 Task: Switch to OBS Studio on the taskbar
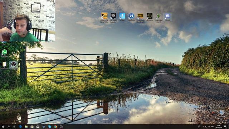(x=61, y=126)
